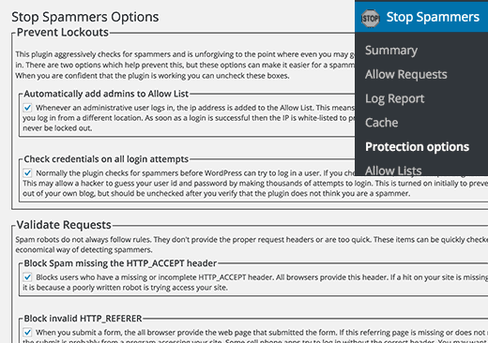The height and width of the screenshot is (343, 488).
Task: Click the Block Spam missing HTTP_ACCEPT legend
Action: (x=120, y=263)
